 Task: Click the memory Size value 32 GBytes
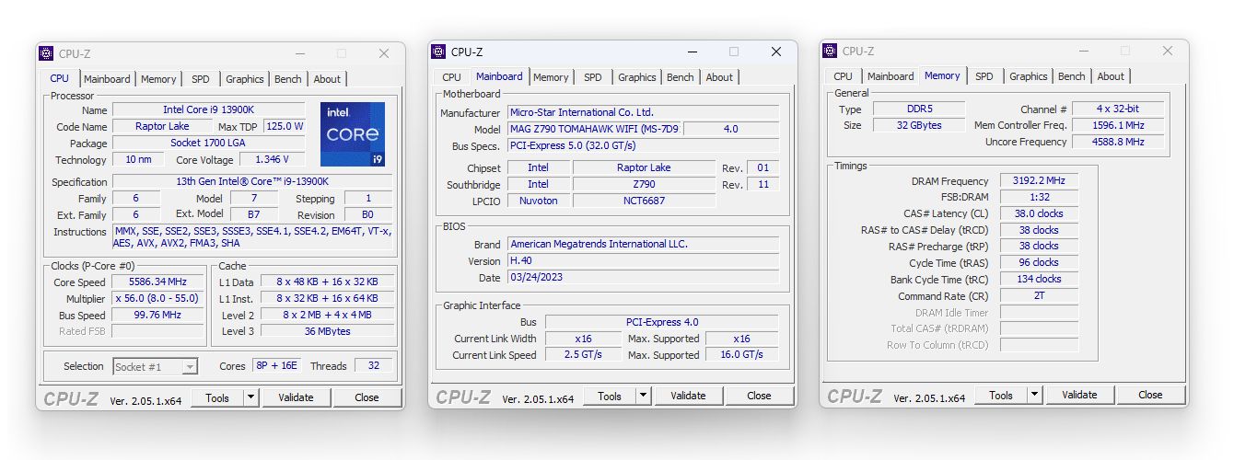tap(919, 126)
